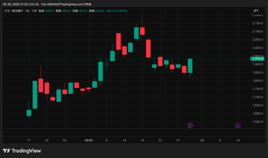Click the 2,150.0 price axis label

(257, 23)
